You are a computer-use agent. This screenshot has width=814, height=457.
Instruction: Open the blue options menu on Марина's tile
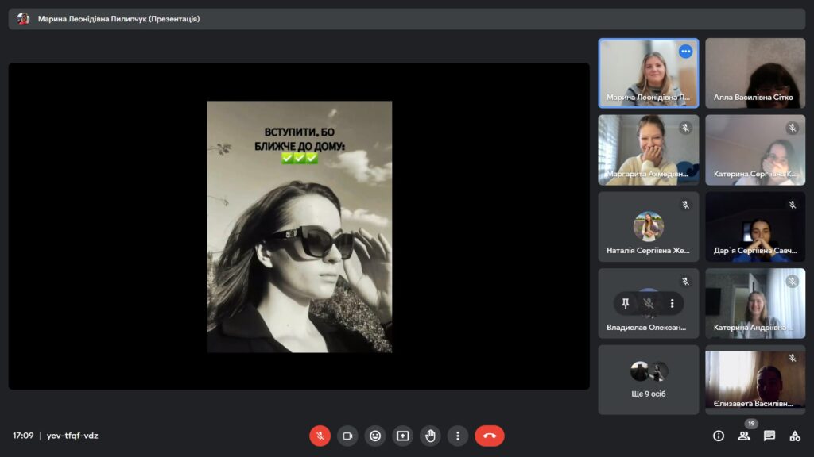(x=685, y=52)
